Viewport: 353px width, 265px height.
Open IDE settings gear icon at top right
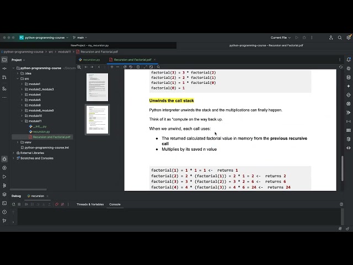click(349, 38)
